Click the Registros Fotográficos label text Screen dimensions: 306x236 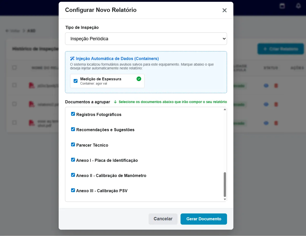(99, 114)
